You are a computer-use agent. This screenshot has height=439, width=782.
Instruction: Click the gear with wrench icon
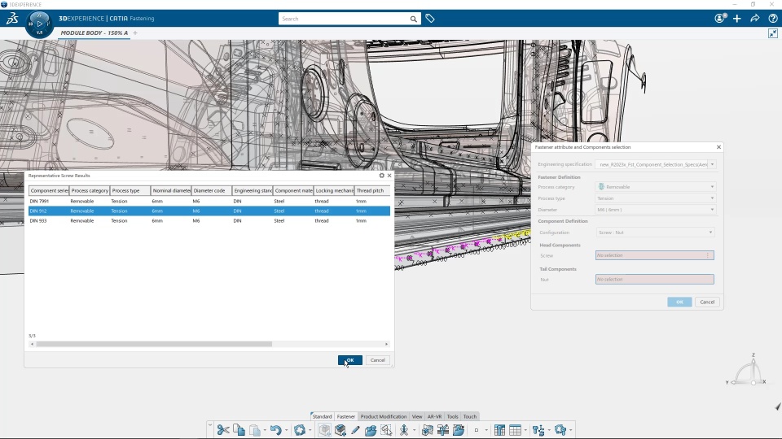pyautogui.click(x=560, y=429)
